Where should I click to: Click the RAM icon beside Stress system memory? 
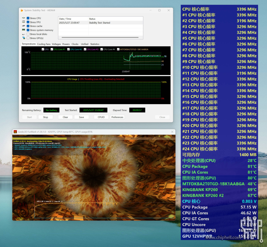click(23, 30)
